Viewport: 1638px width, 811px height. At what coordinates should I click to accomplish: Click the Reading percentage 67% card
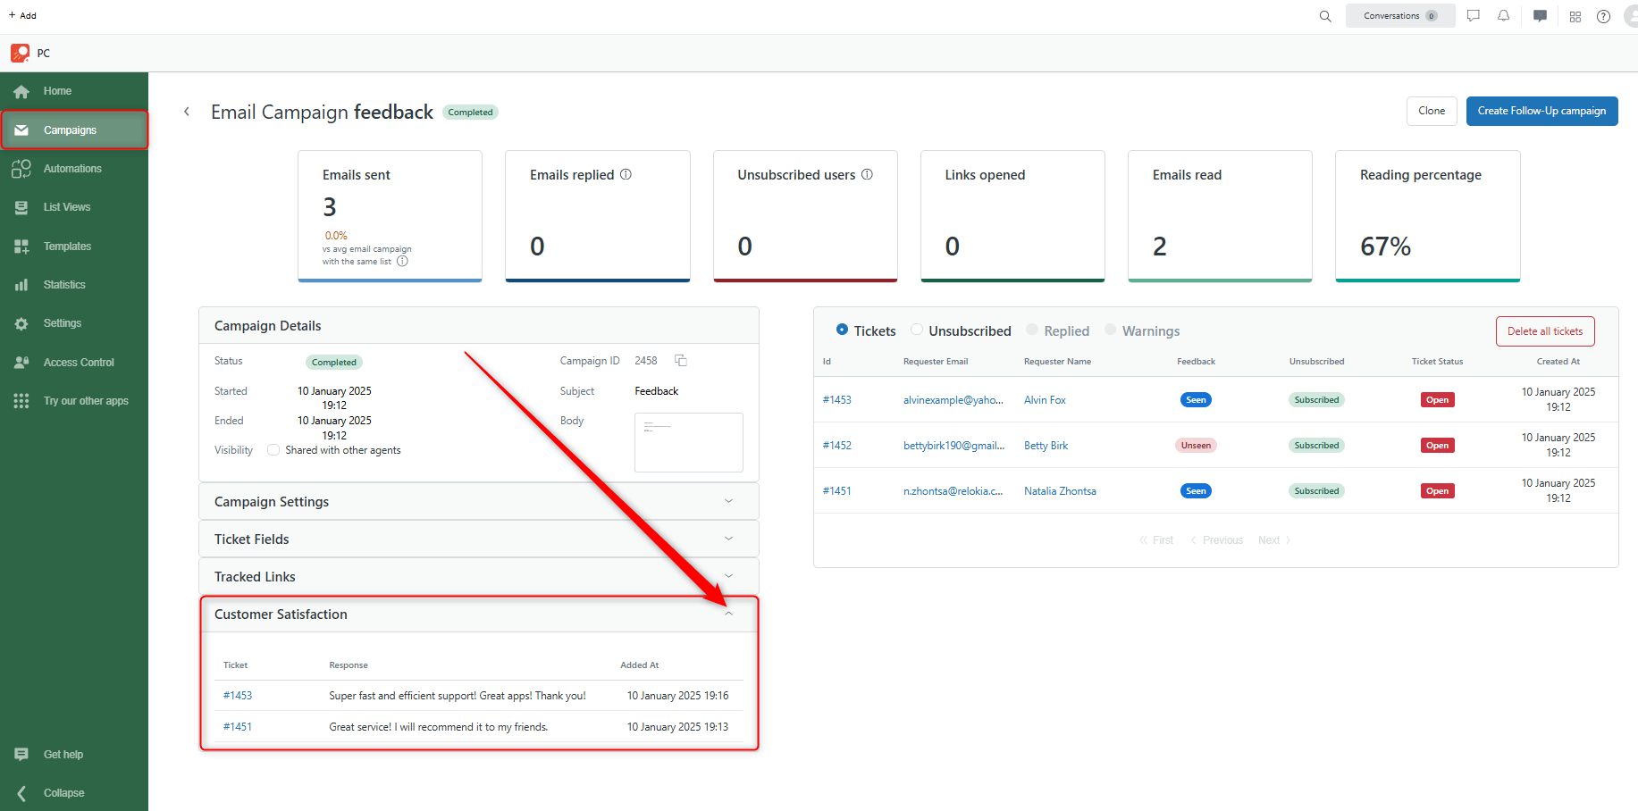1427,216
